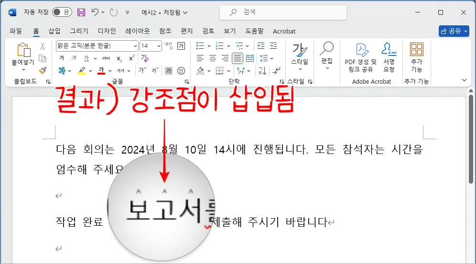This screenshot has height=264, width=476.
Task: Click the character border icon
Action: pos(181,46)
